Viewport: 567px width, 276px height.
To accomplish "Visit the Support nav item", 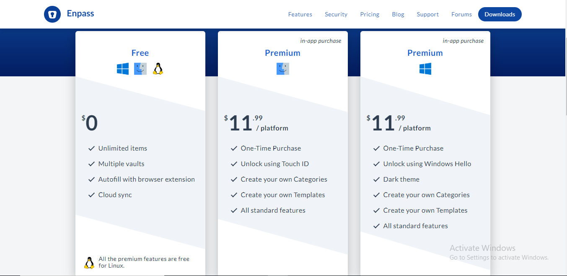I will (428, 14).
